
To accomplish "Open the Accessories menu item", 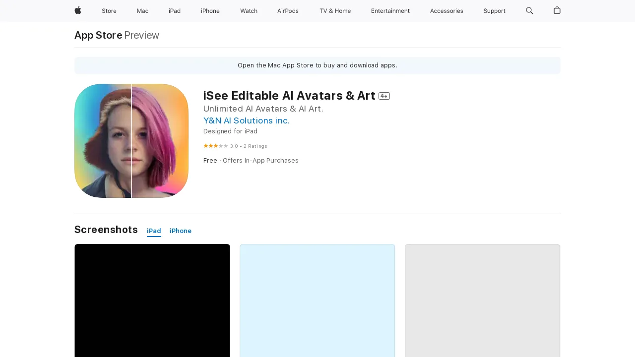I will pos(446,11).
